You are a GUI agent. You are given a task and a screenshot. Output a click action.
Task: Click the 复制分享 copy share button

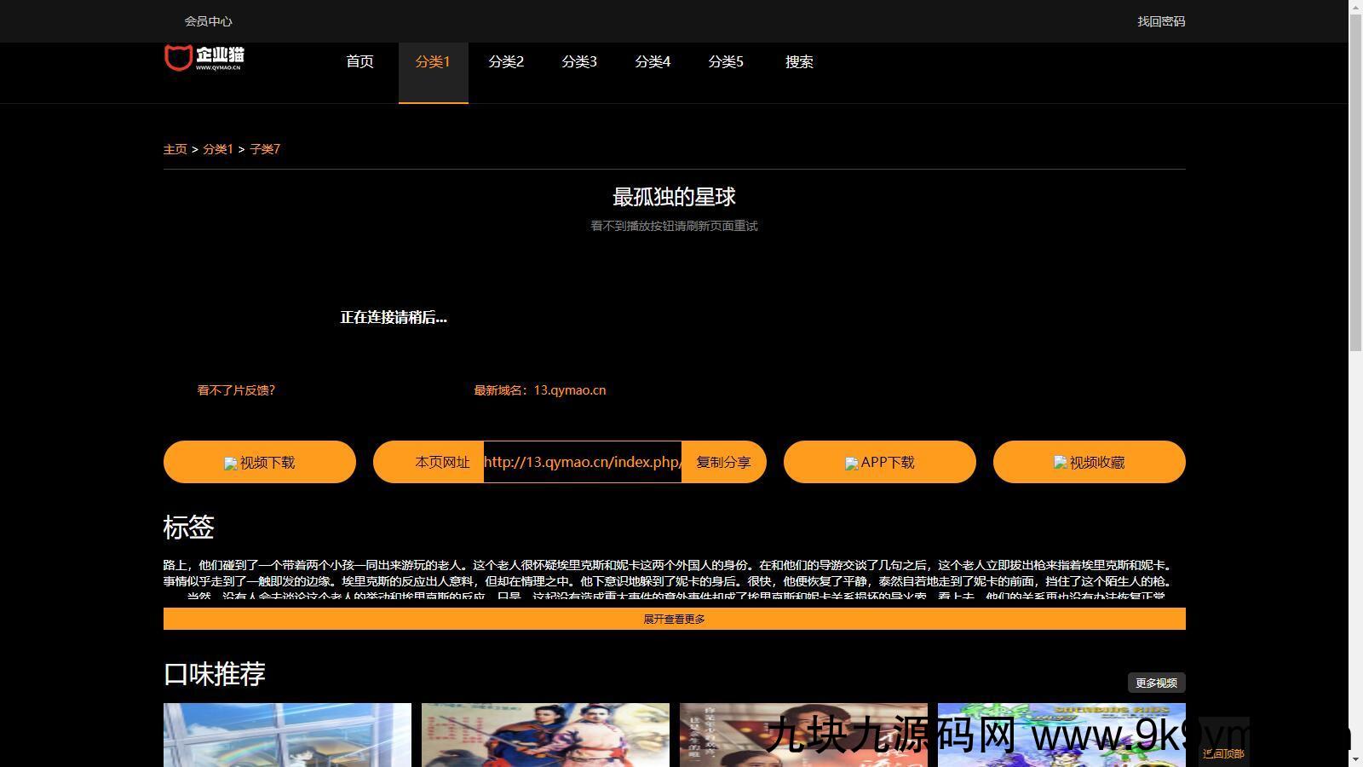pos(722,463)
